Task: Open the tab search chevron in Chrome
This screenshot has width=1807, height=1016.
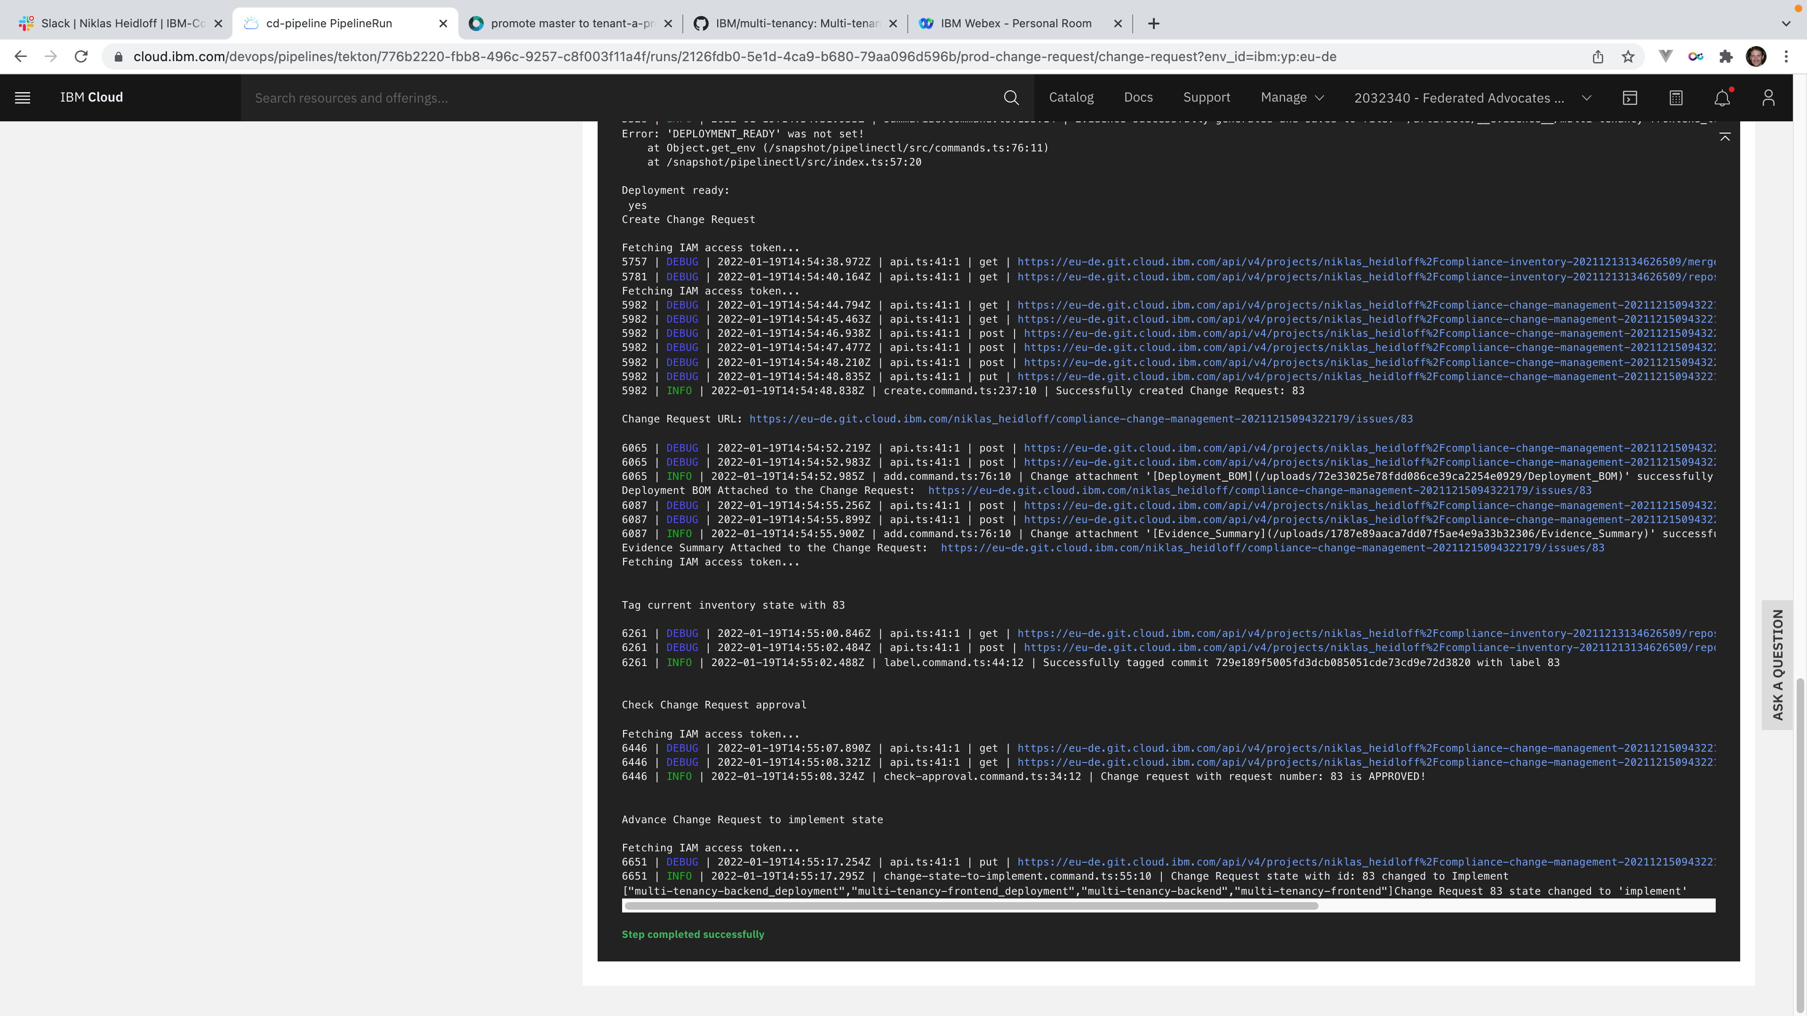Action: 1786,23
